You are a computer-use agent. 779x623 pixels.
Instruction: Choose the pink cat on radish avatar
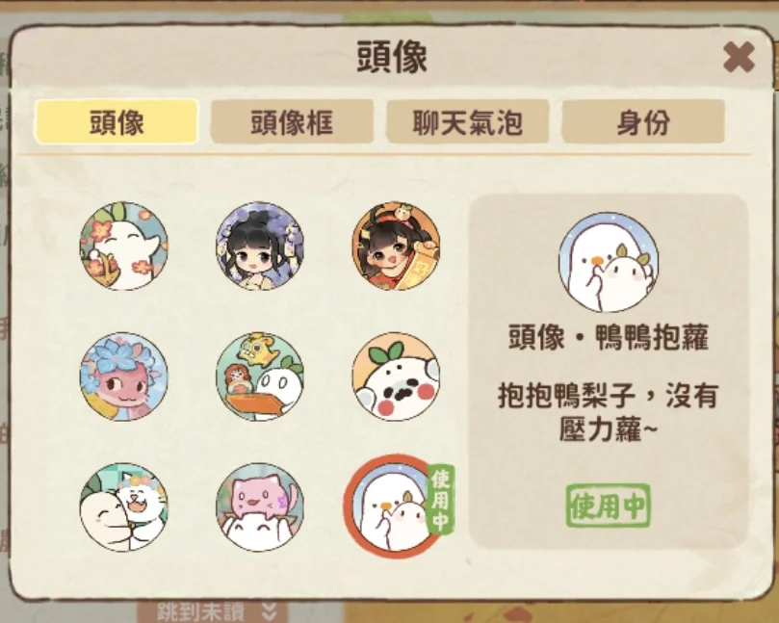click(260, 507)
